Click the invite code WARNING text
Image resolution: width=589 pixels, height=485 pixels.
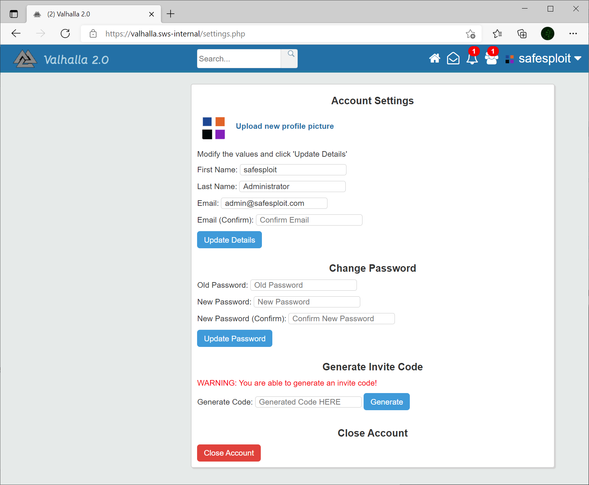[x=287, y=383]
